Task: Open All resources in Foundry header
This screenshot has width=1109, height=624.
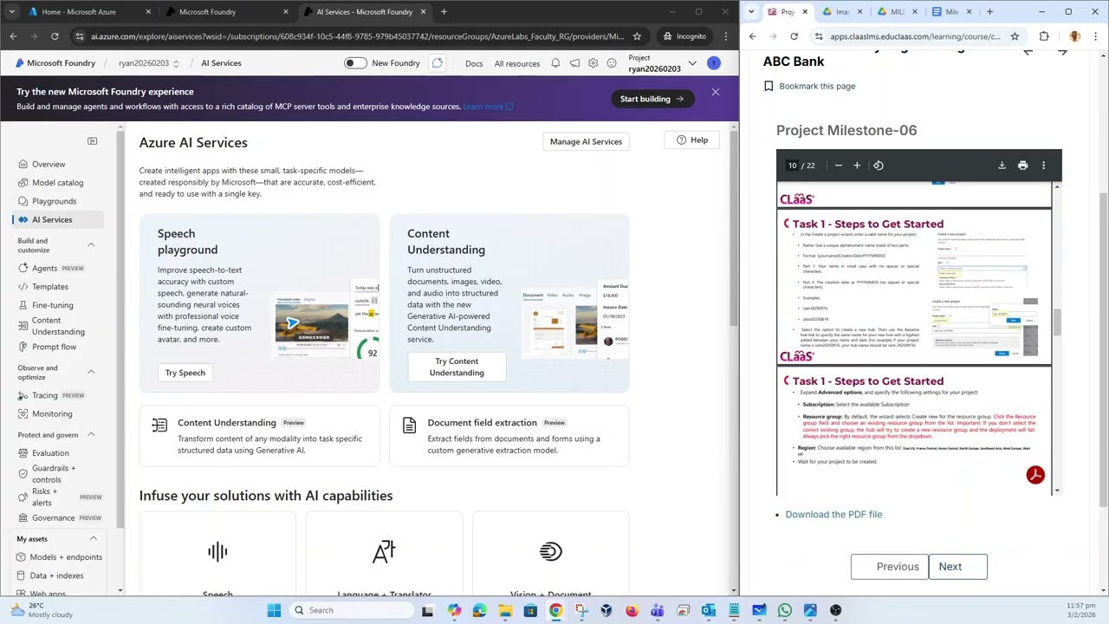Action: tap(517, 63)
